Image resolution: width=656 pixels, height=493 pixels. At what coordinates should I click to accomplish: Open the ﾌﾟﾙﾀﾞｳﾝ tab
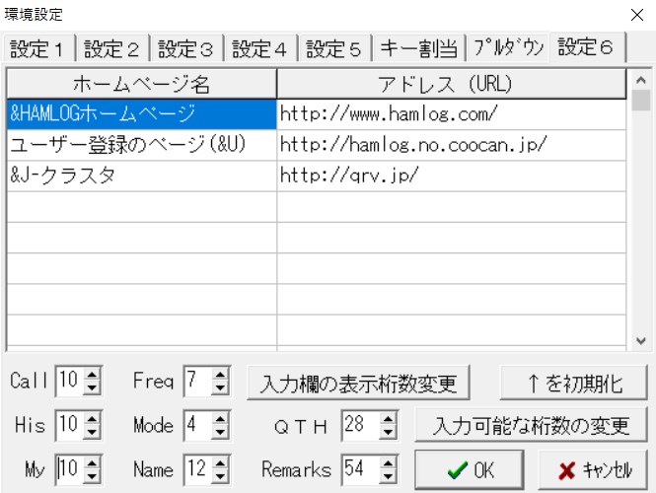(507, 48)
